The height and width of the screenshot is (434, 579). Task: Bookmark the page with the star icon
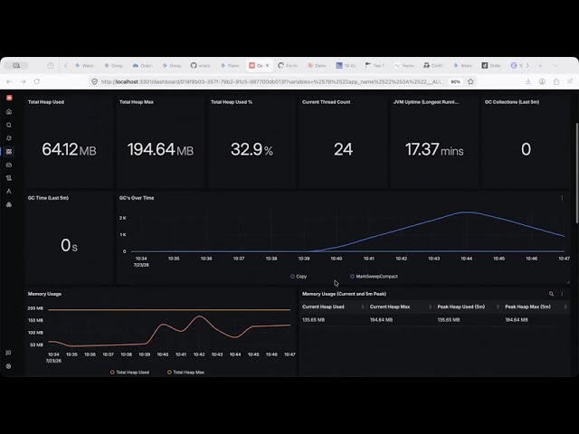pyautogui.click(x=470, y=81)
